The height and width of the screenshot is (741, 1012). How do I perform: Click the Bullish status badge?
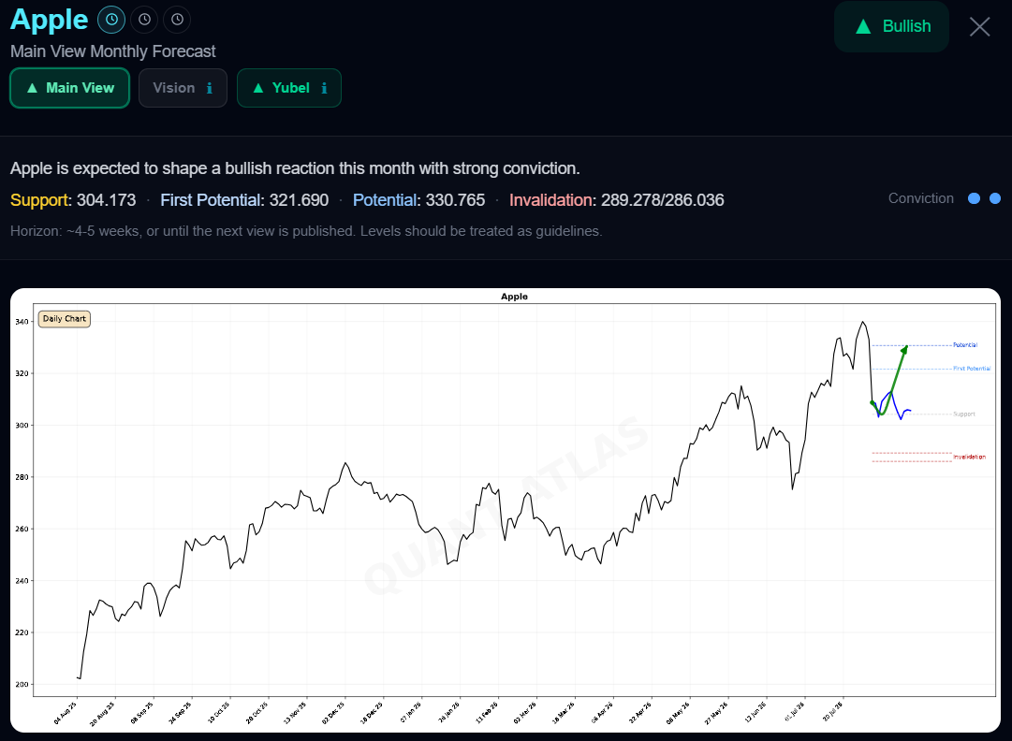pos(891,26)
